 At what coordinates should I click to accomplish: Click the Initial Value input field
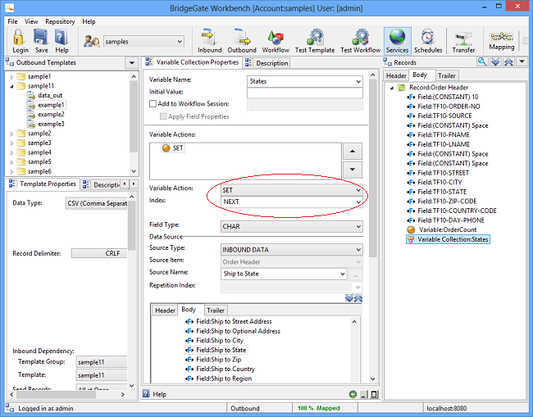[x=304, y=93]
